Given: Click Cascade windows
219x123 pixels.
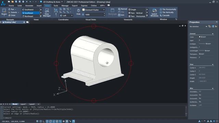Looking at the screenshot, I should [x=165, y=15].
